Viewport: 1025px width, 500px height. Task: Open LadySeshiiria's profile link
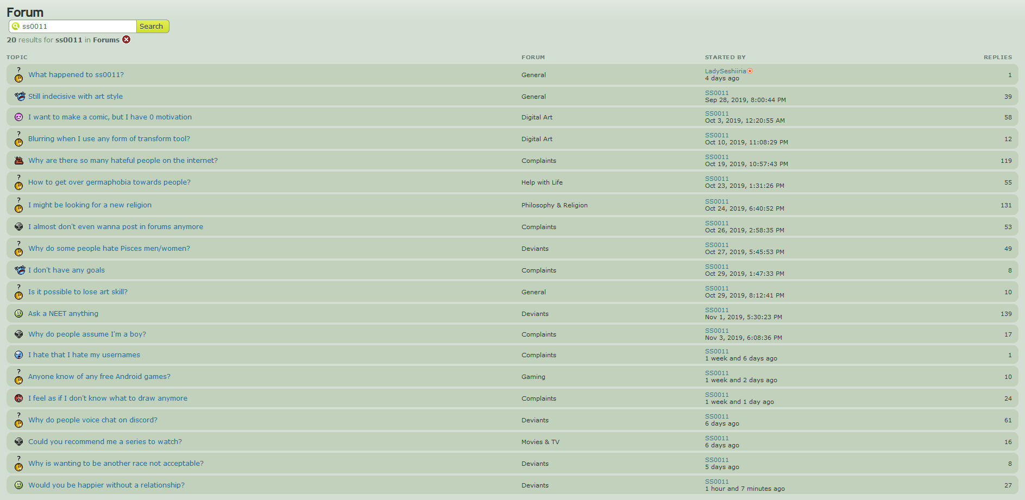[725, 71]
